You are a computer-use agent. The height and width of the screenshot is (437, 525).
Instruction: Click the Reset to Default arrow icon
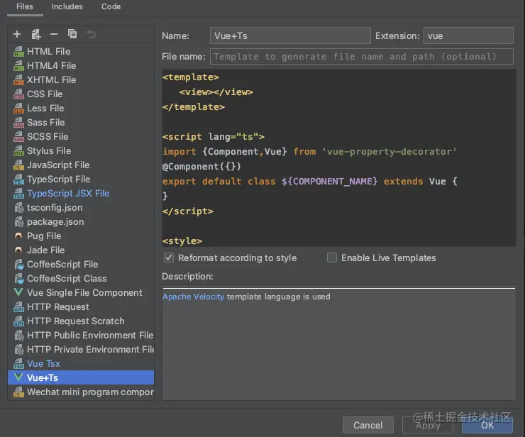[91, 34]
